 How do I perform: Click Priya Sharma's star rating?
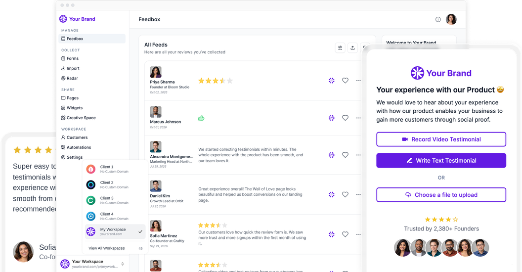[x=216, y=81]
